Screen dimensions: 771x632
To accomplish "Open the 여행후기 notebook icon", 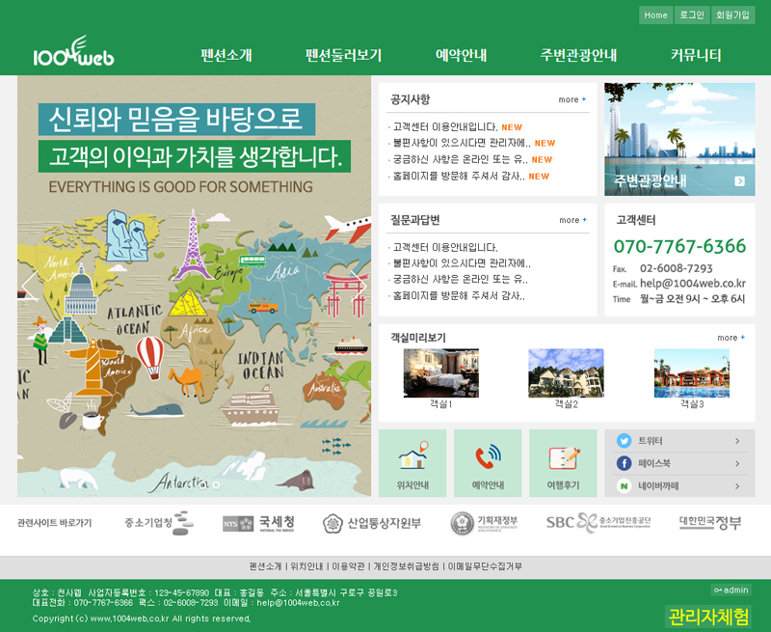I will [x=564, y=457].
